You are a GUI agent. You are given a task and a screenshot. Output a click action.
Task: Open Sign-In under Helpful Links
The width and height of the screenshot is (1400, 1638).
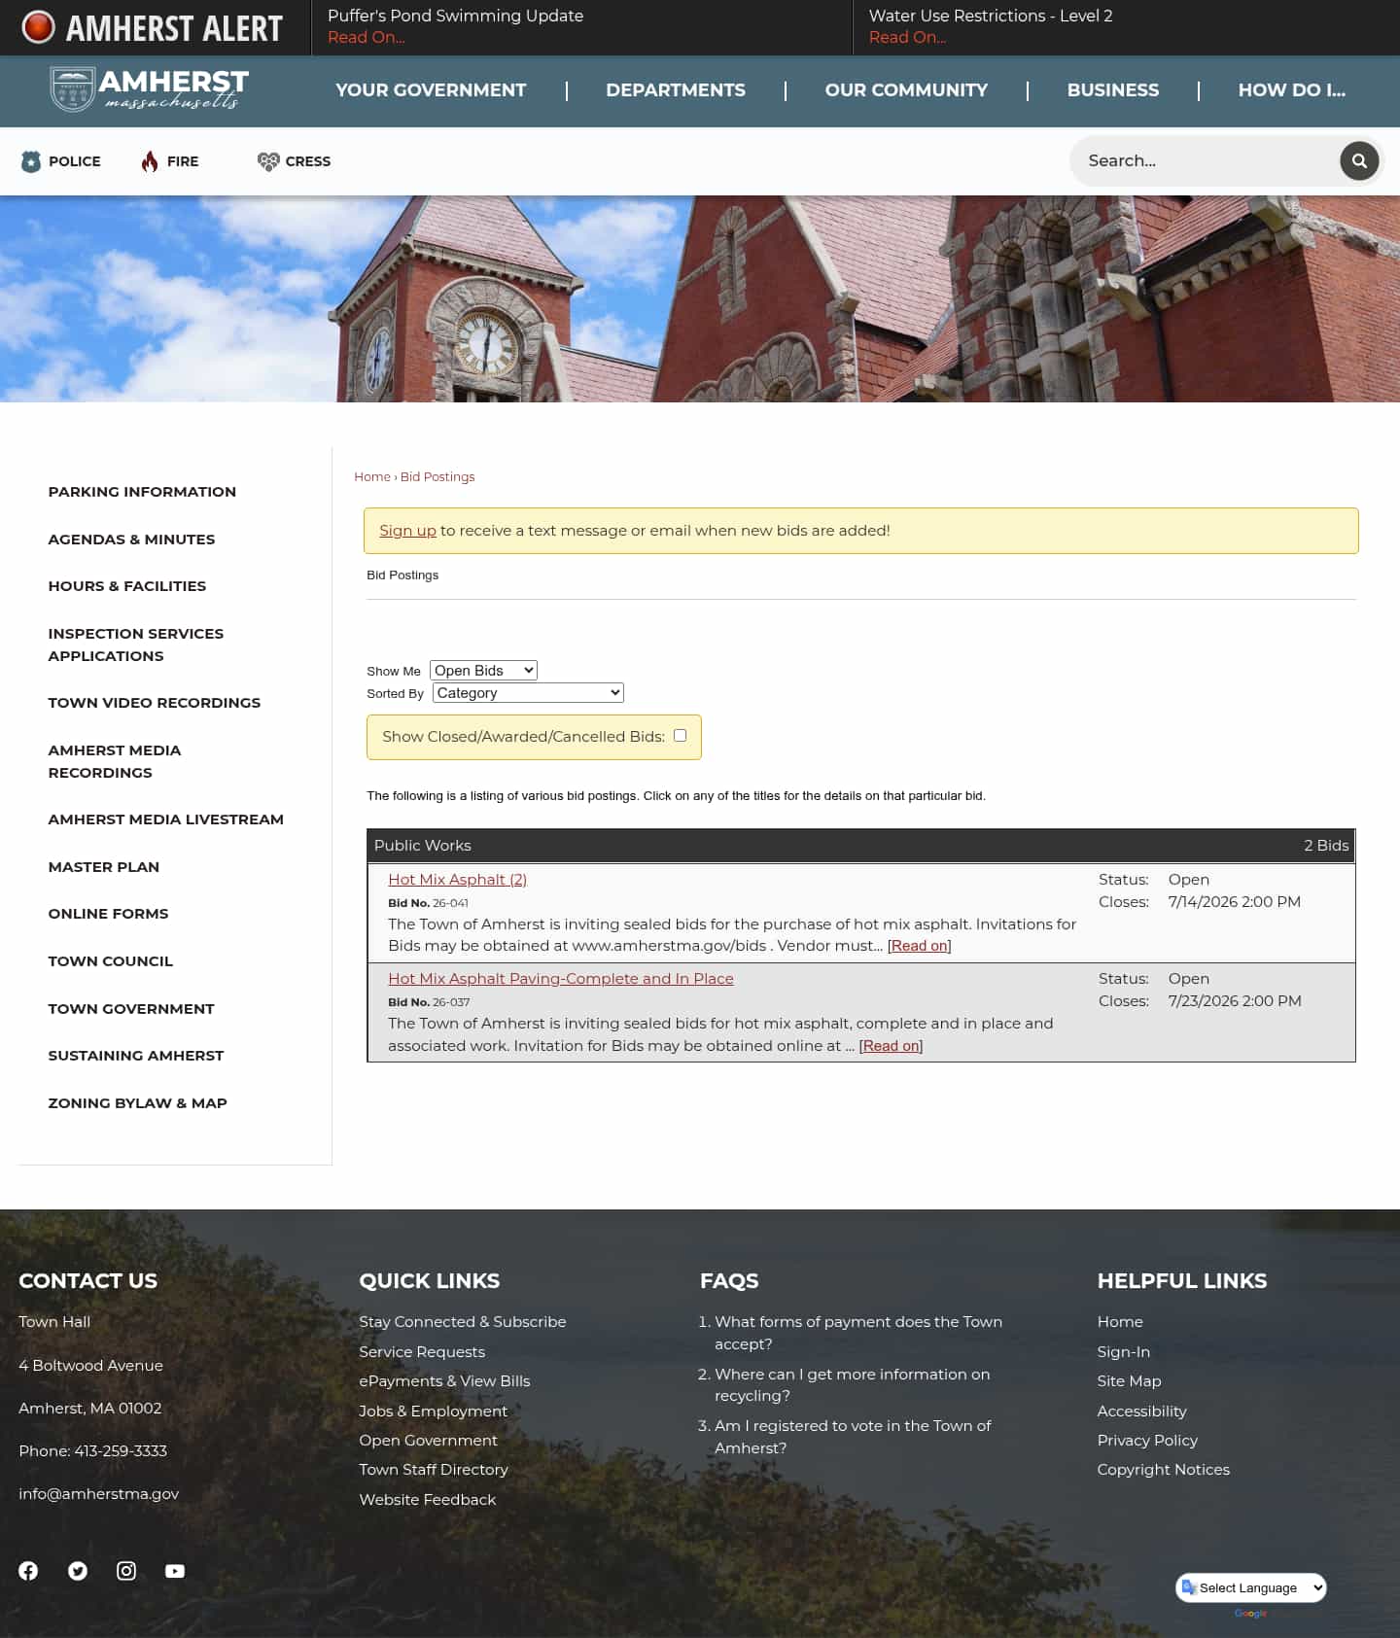coord(1123,1352)
